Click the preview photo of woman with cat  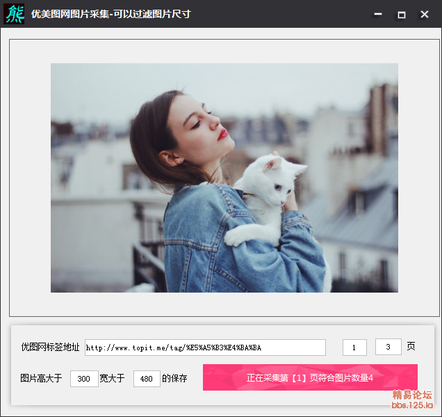[224, 178]
